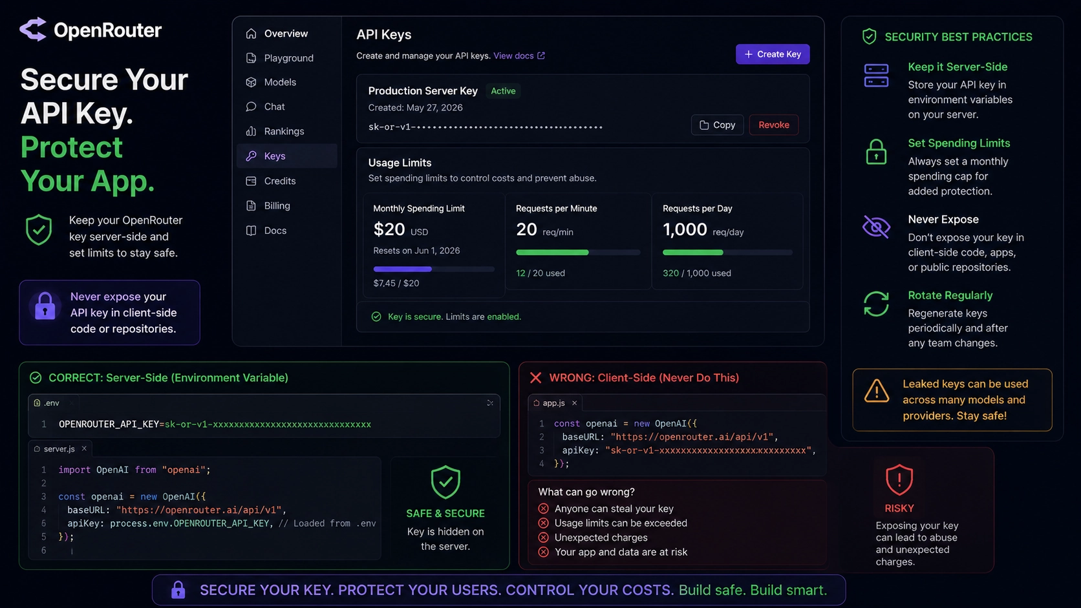The height and width of the screenshot is (608, 1081).
Task: Click the Safe & Secure shield icon
Action: 445,482
